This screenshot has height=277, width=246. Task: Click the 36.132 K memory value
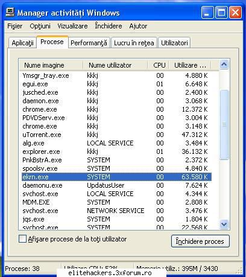point(195,151)
